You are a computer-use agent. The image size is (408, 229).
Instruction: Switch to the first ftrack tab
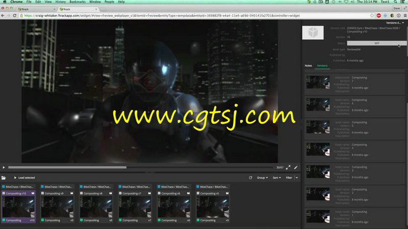[36, 9]
